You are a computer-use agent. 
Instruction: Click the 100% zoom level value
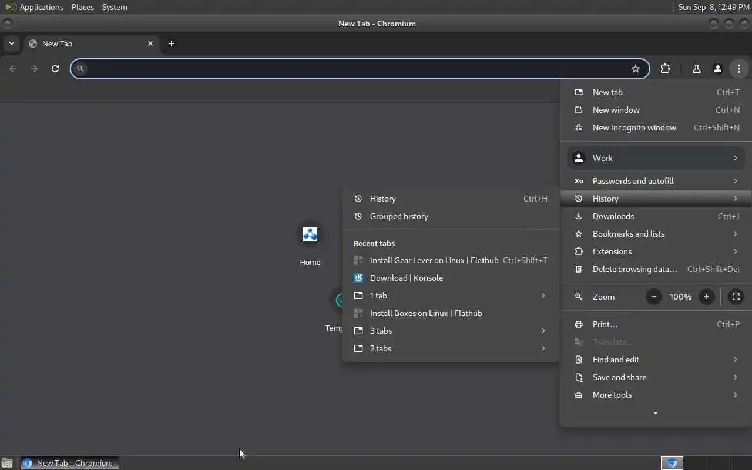[x=680, y=297]
